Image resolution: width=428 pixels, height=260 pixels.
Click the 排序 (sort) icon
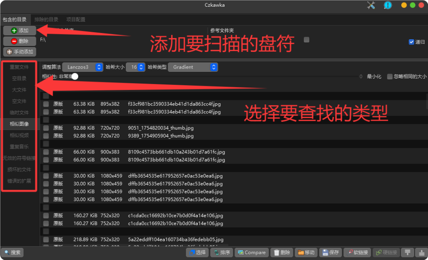222,252
